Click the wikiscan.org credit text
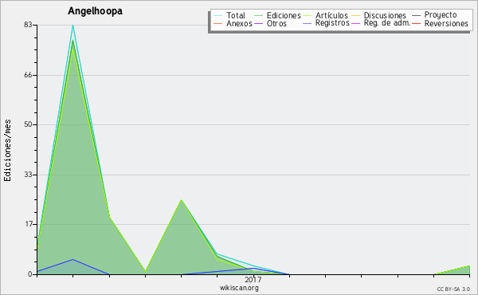 (x=239, y=288)
